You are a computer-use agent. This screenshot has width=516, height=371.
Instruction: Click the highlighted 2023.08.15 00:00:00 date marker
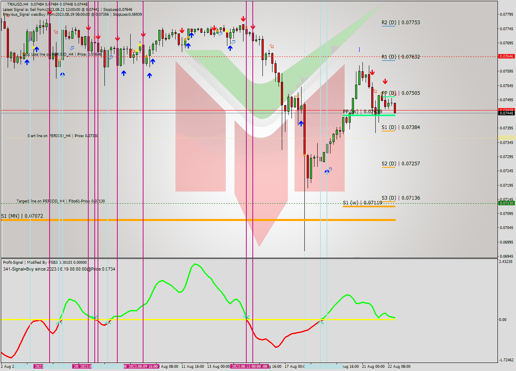coord(250,366)
